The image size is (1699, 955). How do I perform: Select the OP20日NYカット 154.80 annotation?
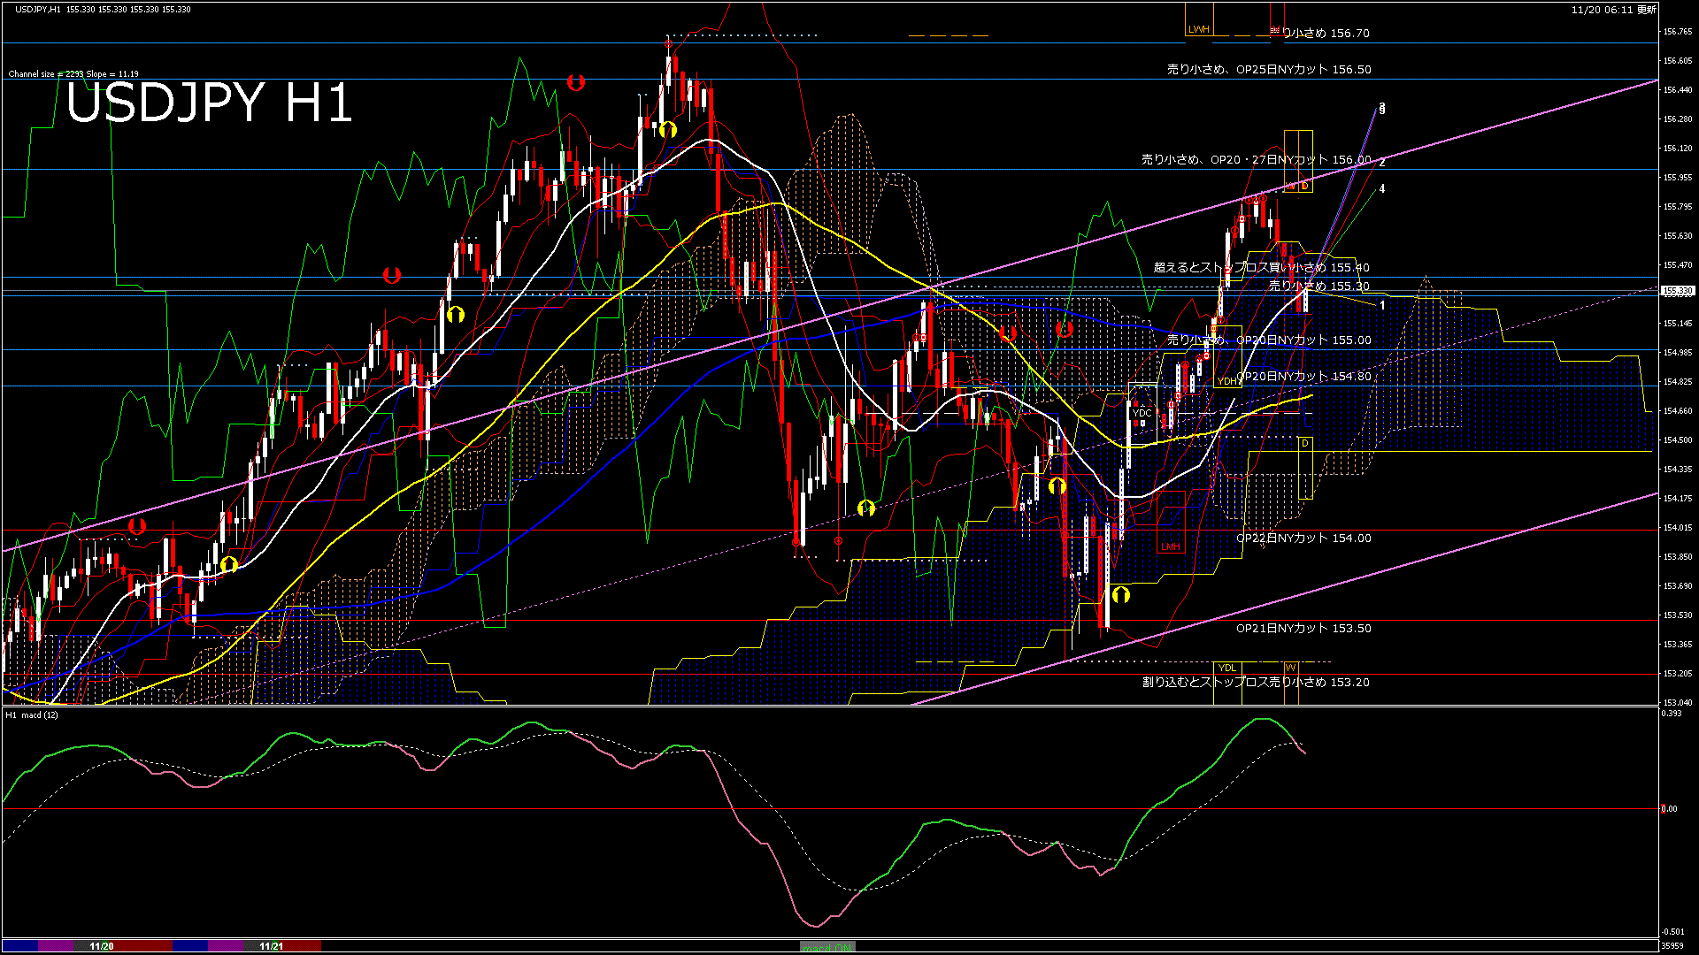click(1303, 376)
